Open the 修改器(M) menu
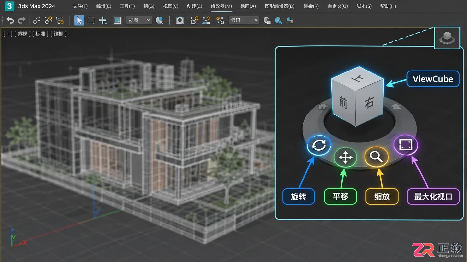 pos(221,6)
